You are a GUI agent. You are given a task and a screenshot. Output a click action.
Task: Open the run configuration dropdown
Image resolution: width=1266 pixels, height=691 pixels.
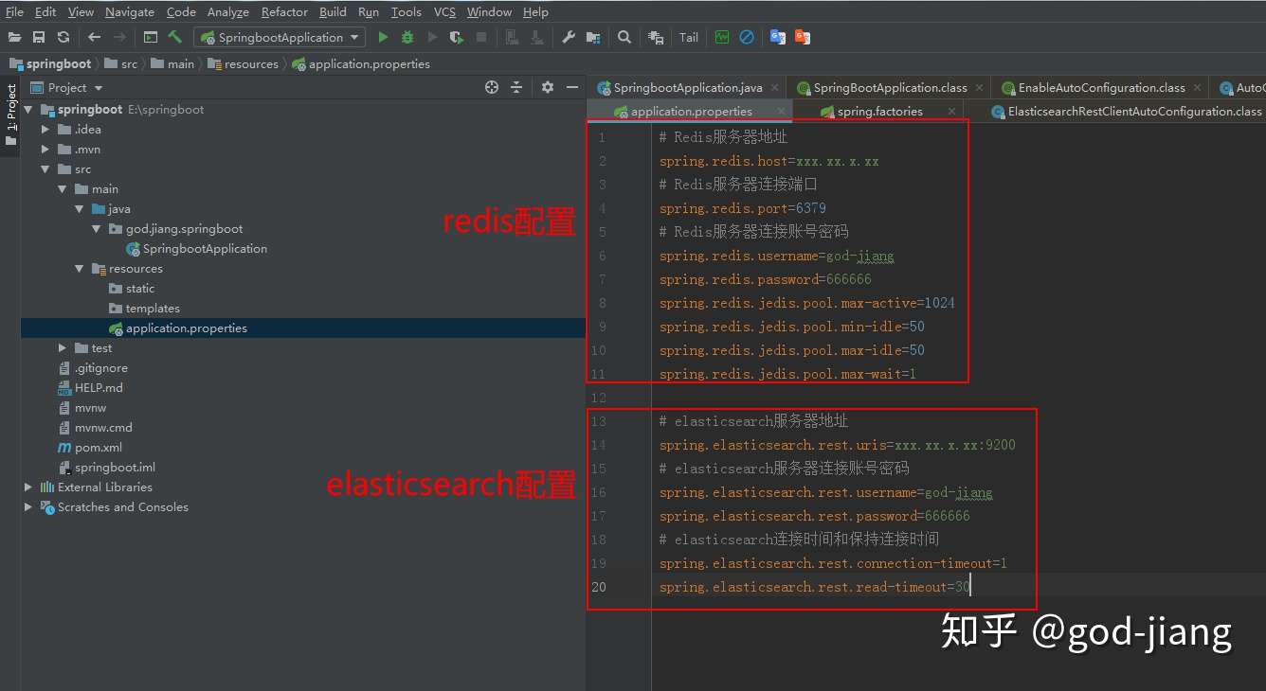[x=355, y=37]
